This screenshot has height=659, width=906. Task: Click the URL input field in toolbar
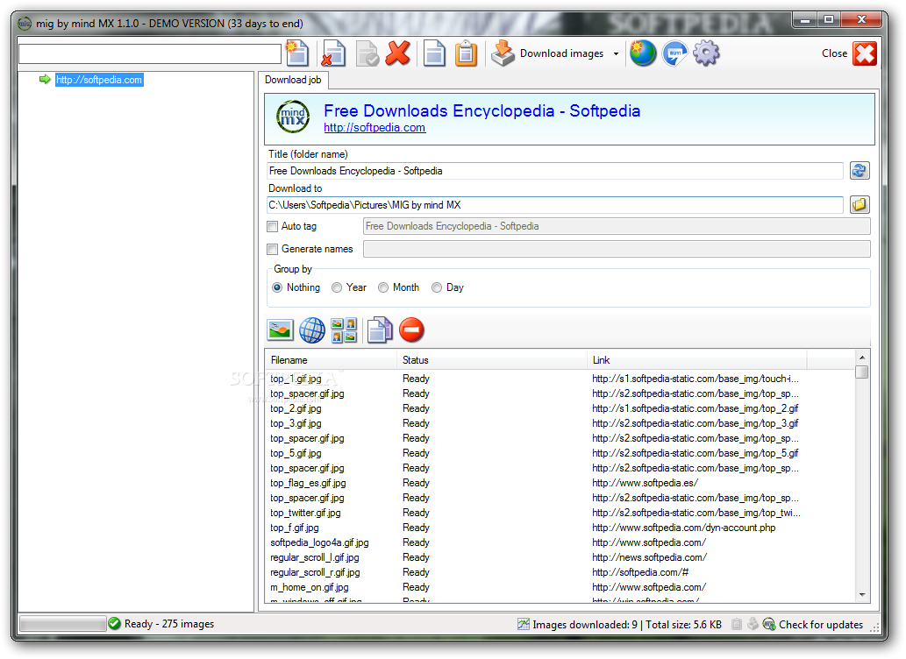click(150, 53)
